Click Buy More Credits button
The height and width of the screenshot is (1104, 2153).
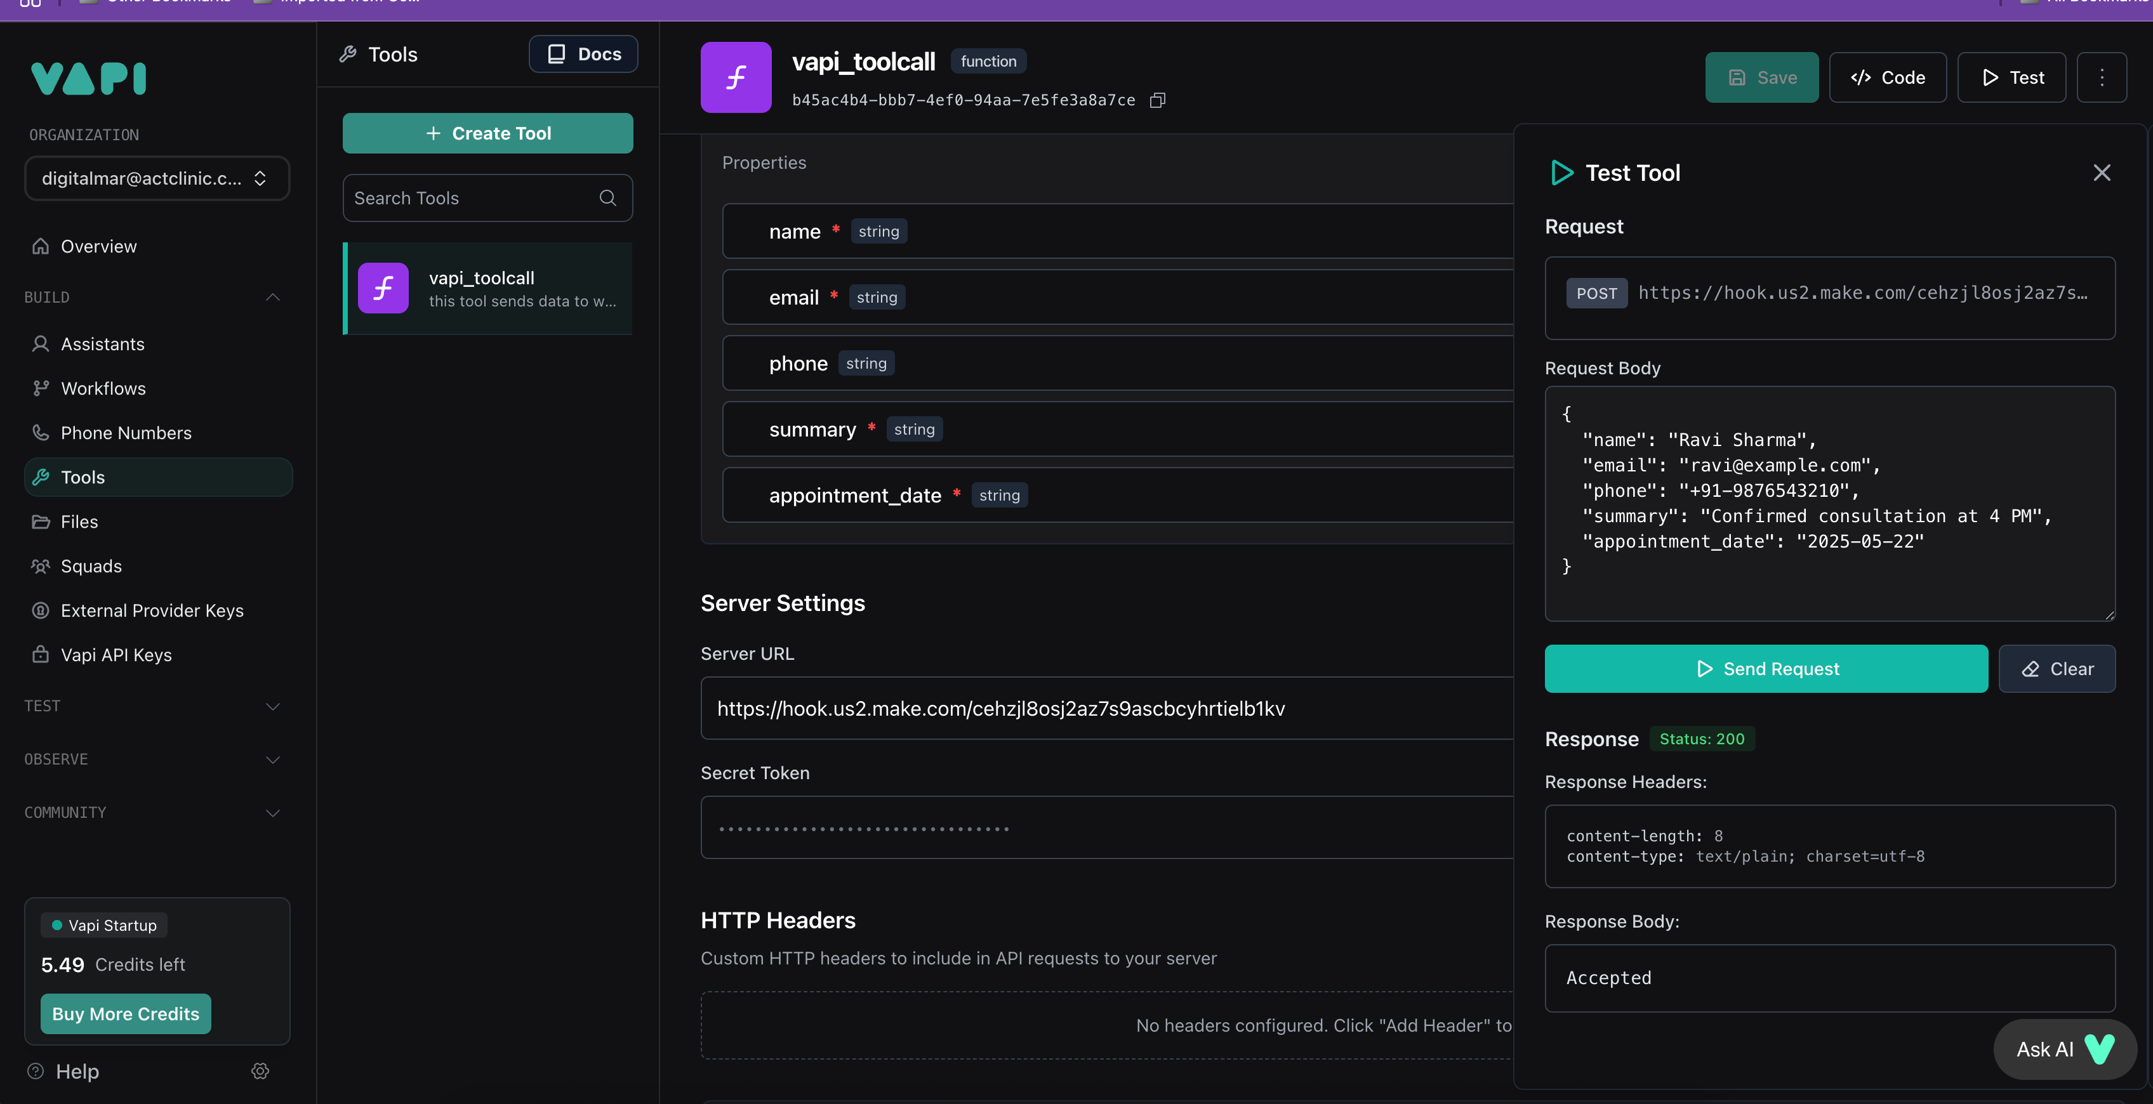[126, 1014]
